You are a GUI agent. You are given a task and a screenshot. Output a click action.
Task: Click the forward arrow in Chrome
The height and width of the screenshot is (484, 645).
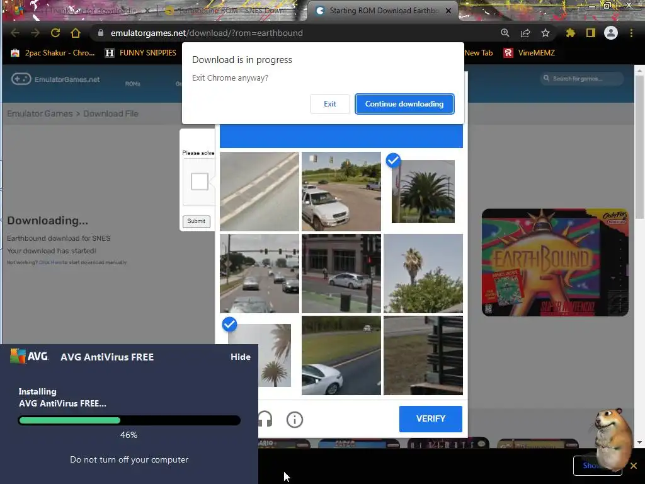[x=35, y=33]
